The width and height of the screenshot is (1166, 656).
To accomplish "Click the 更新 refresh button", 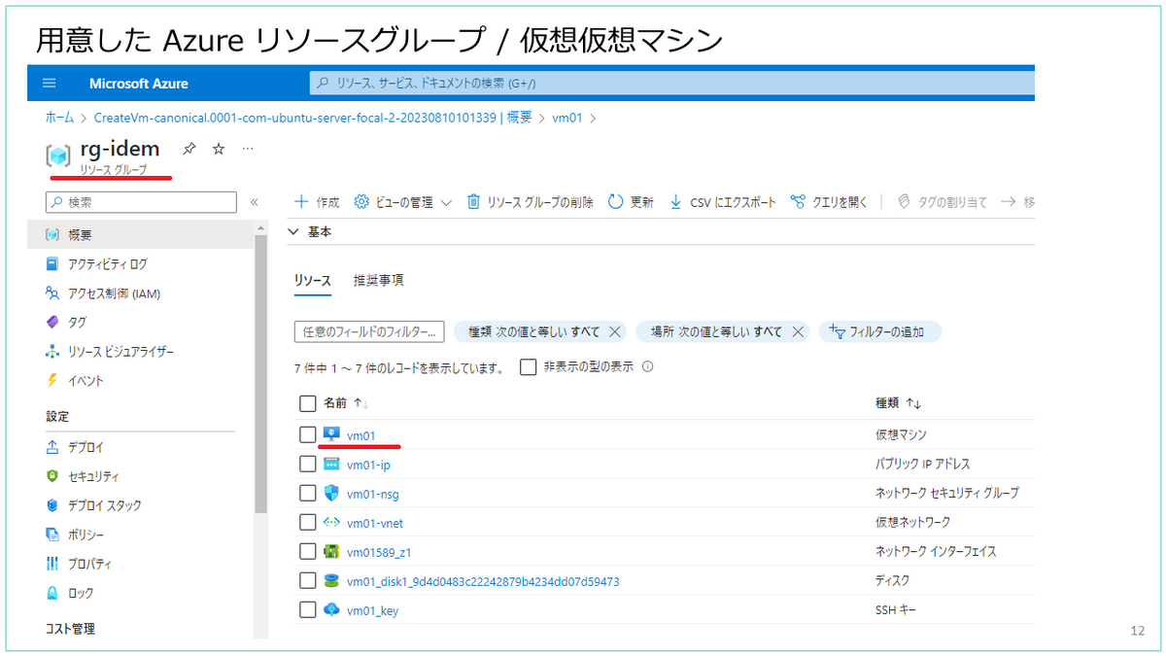I will pyautogui.click(x=631, y=202).
